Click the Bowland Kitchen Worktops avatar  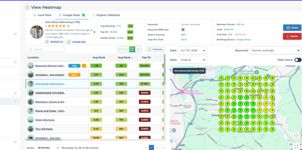point(30,66)
